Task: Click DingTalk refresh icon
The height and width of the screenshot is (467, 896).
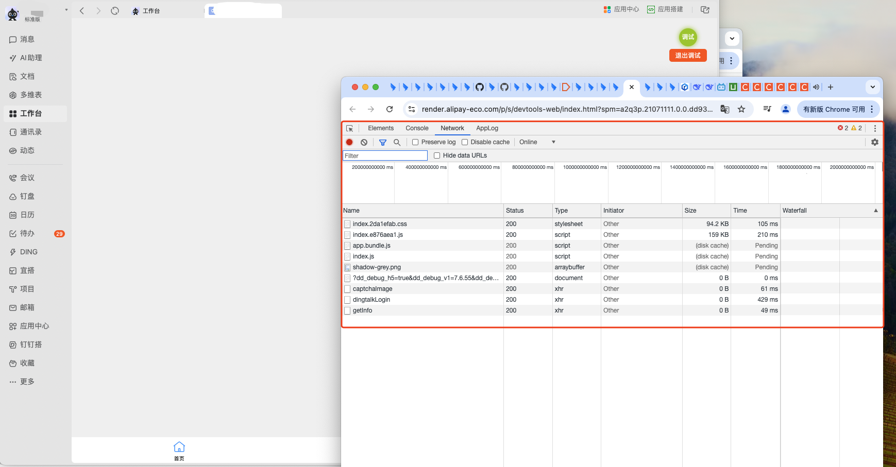Action: tap(115, 11)
